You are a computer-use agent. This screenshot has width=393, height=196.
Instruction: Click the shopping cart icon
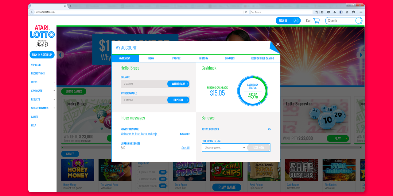pos(317,21)
